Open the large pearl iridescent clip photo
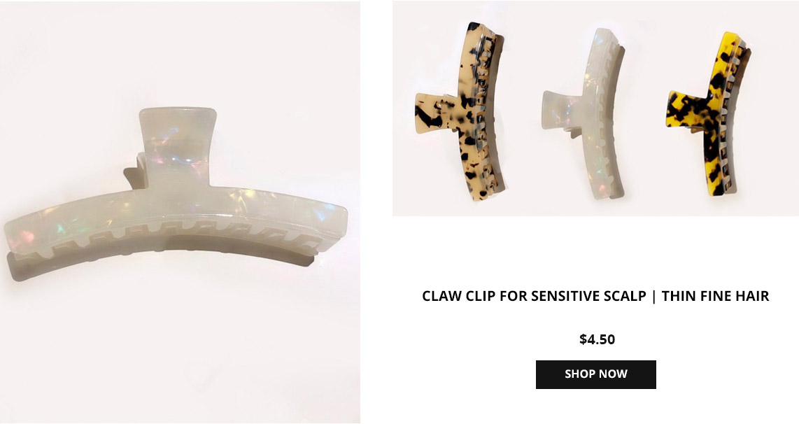The height and width of the screenshot is (424, 799). (180, 212)
